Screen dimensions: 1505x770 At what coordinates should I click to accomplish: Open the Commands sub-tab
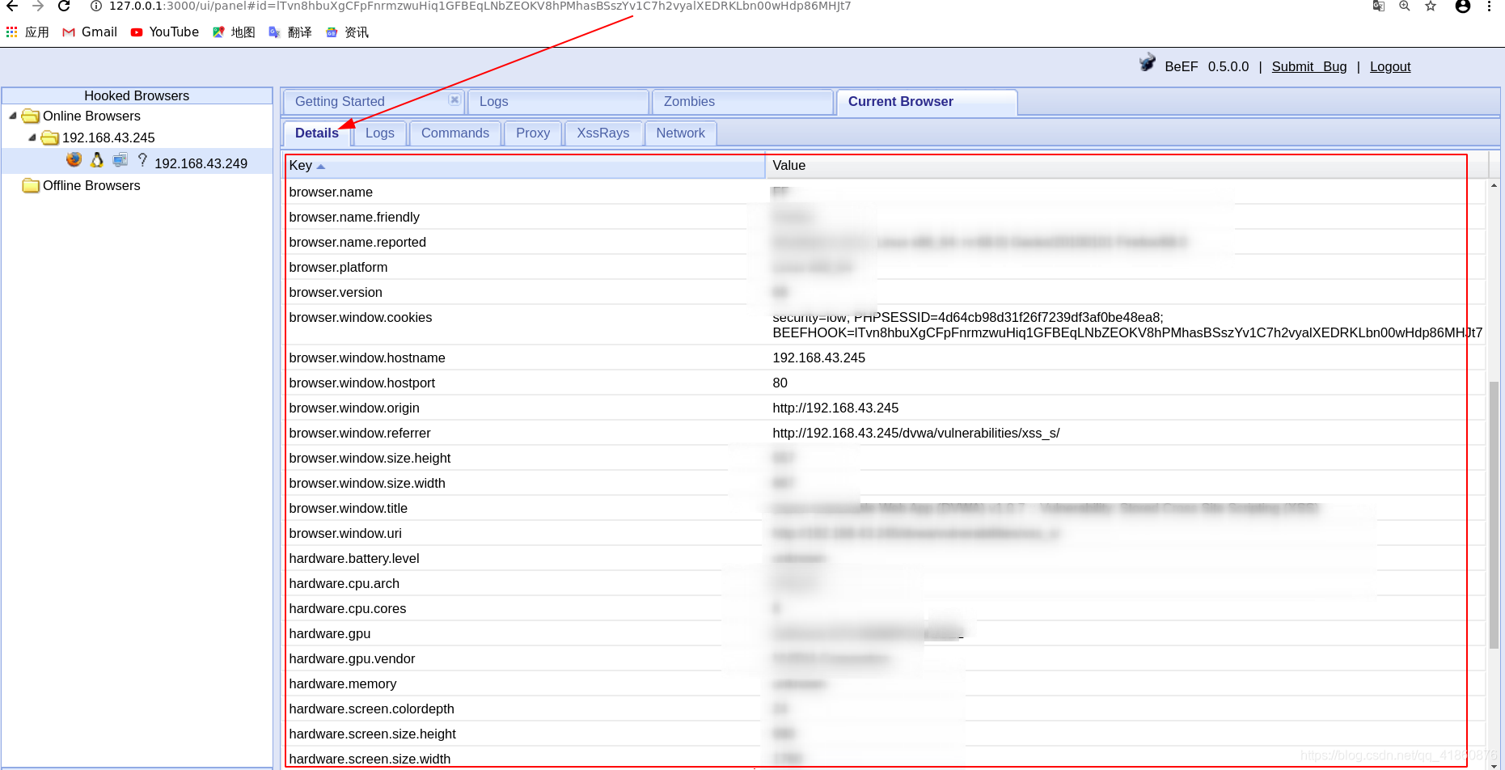pyautogui.click(x=455, y=133)
